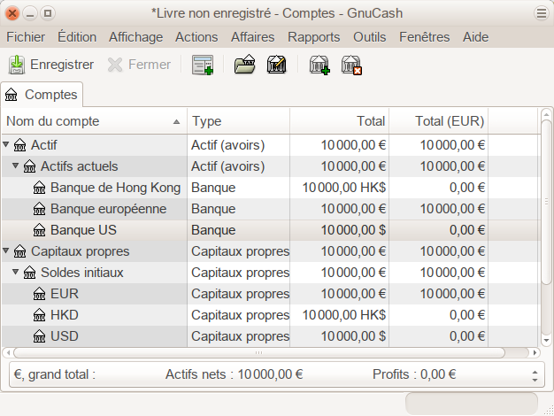The width and height of the screenshot is (554, 416).
Task: Click the EUR account icon
Action: click(x=40, y=294)
